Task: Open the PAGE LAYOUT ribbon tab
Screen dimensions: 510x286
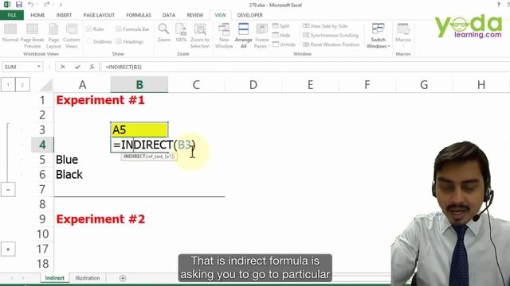Action: (99, 15)
